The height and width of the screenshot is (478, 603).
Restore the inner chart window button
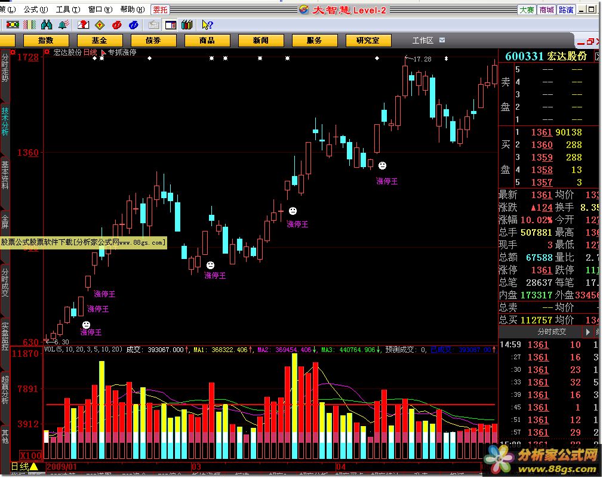590,42
